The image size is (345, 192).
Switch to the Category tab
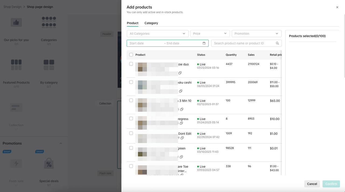point(151,23)
